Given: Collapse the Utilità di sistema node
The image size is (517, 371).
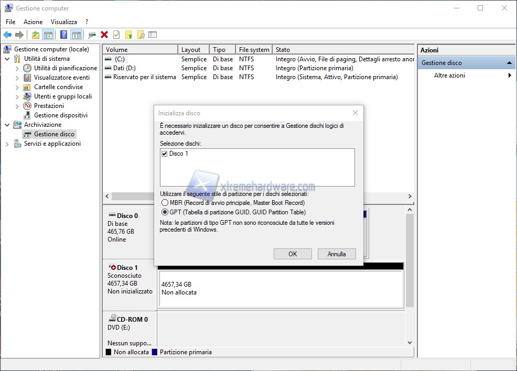Looking at the screenshot, I should click(7, 59).
